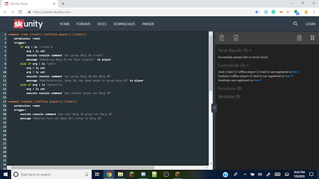Viewport: 319px width, 179px height.
Task: Click the red outline extension icon
Action: 289,12
